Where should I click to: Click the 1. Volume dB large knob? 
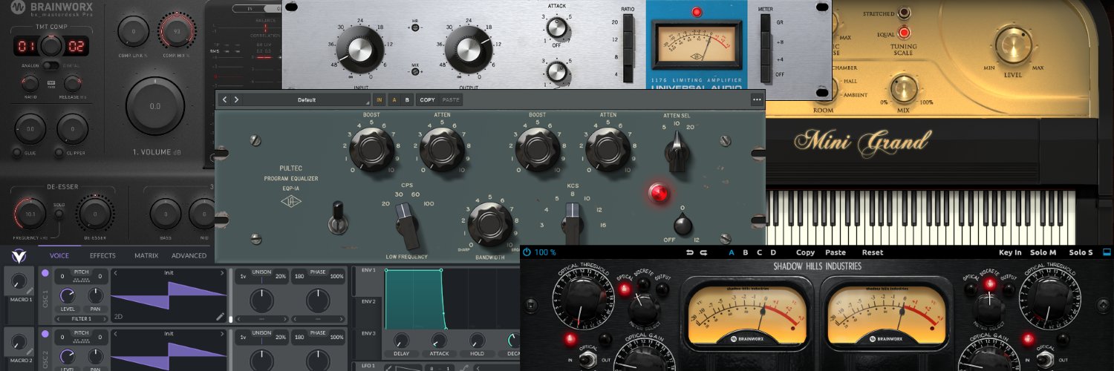(155, 106)
